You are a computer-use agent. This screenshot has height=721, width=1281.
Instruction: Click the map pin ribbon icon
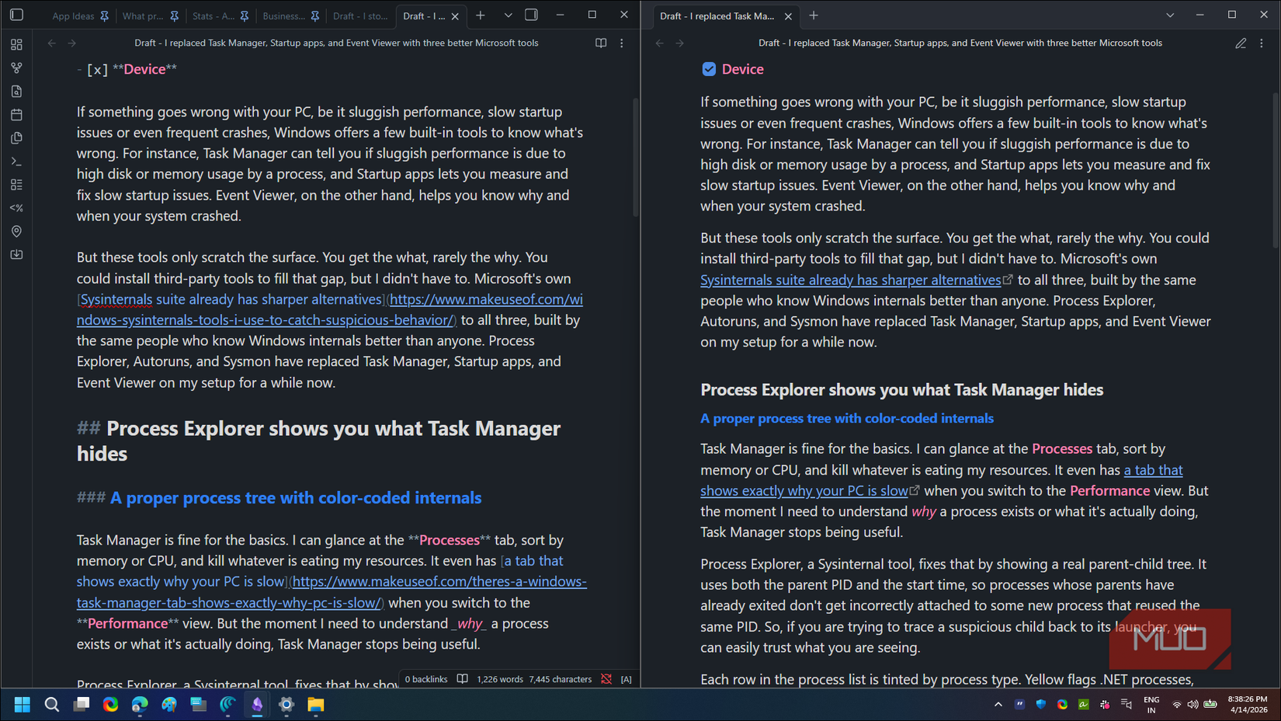click(x=16, y=232)
